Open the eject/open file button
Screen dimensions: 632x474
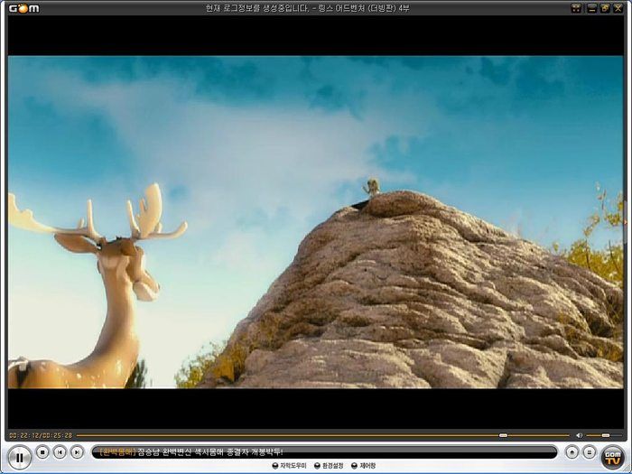pos(572,452)
